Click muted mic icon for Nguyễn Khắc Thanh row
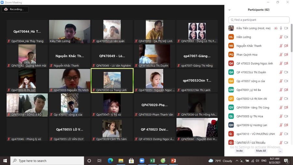The height and width of the screenshot is (165, 293). click(281, 46)
